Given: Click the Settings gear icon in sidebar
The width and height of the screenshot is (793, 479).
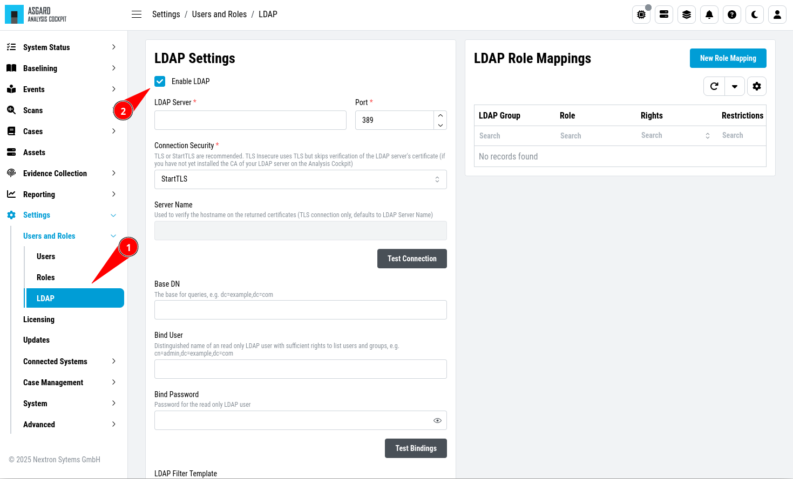Looking at the screenshot, I should click(x=11, y=215).
